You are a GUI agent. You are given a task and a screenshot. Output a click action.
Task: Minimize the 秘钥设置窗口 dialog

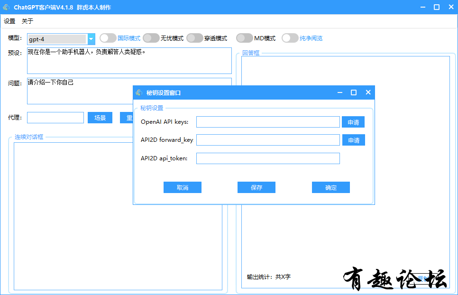340,92
